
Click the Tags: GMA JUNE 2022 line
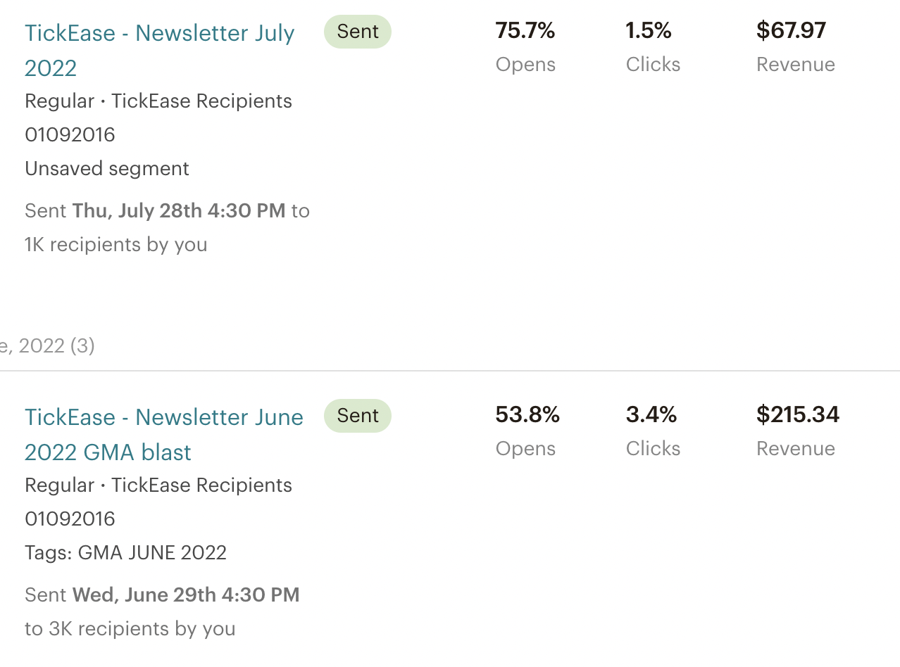point(125,553)
